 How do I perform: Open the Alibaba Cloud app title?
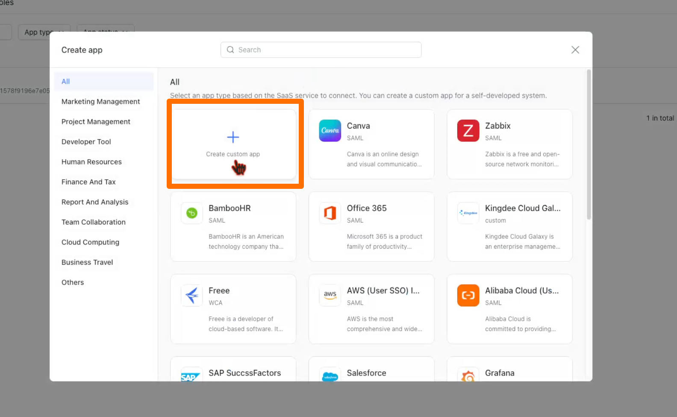(x=522, y=291)
